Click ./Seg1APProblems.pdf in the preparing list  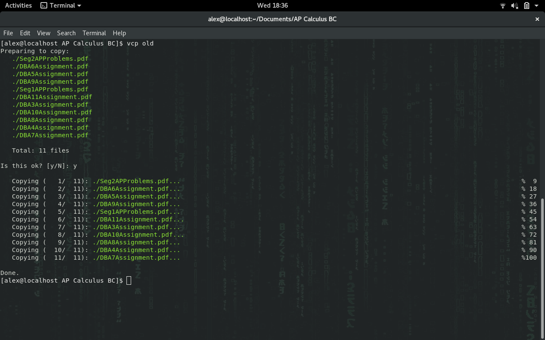point(50,89)
